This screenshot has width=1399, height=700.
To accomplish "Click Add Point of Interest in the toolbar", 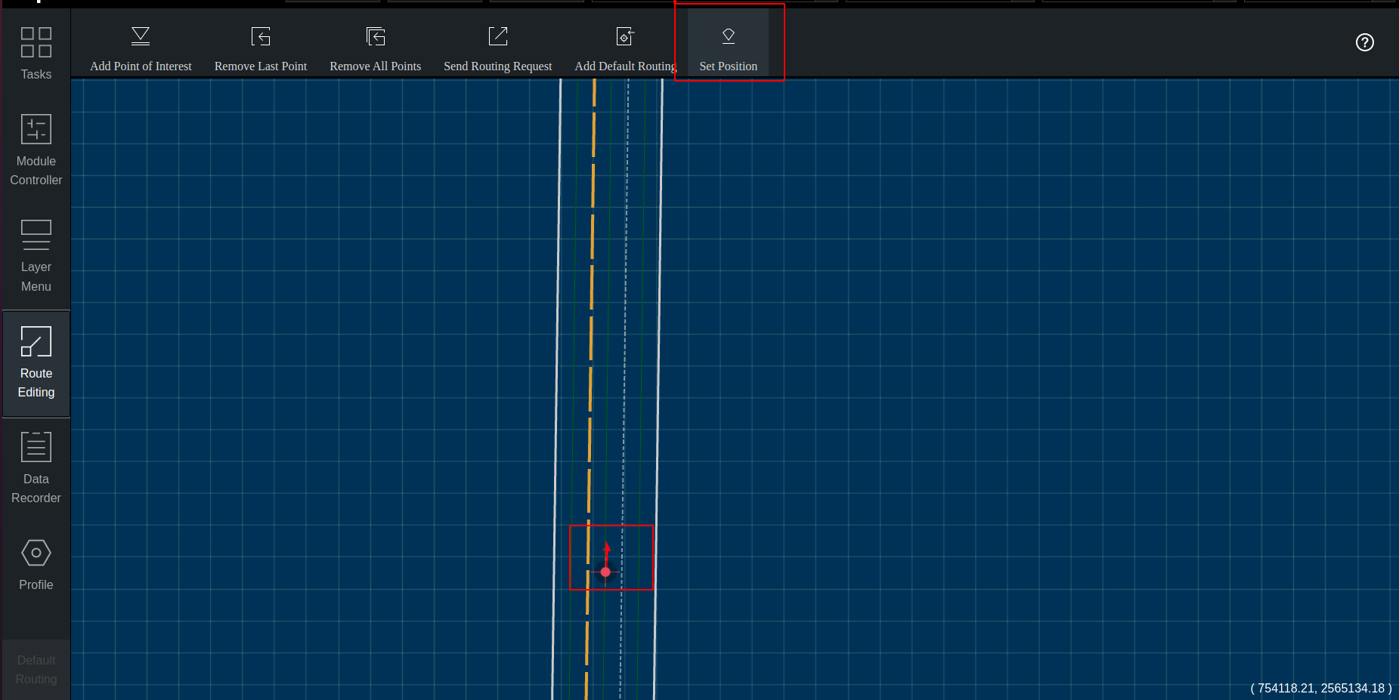I will [x=141, y=47].
